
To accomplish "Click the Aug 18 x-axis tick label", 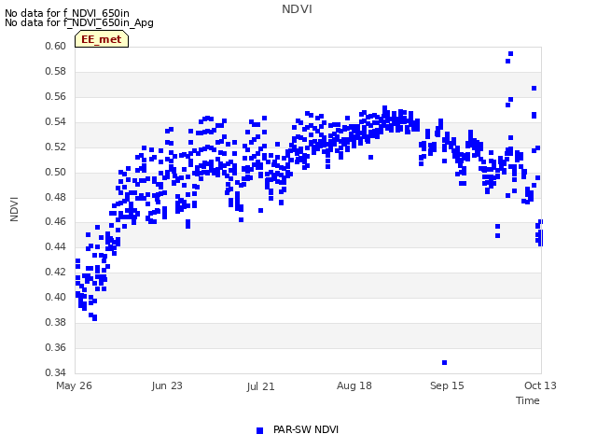I will tap(354, 385).
